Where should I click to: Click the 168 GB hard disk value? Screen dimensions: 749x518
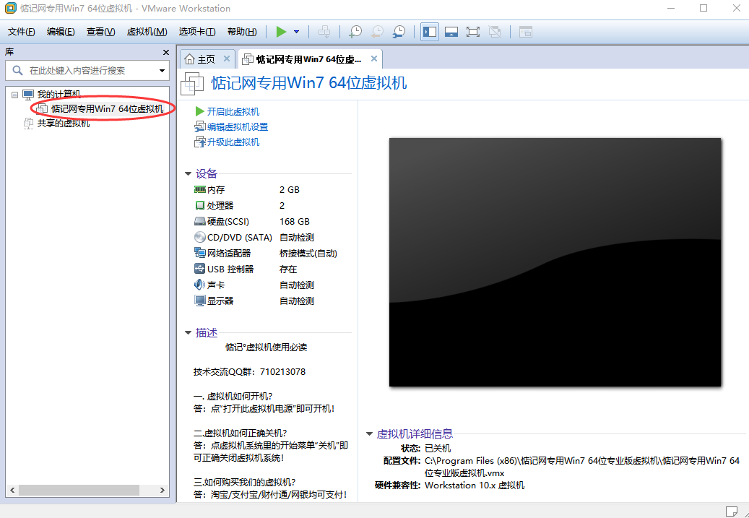(x=295, y=222)
